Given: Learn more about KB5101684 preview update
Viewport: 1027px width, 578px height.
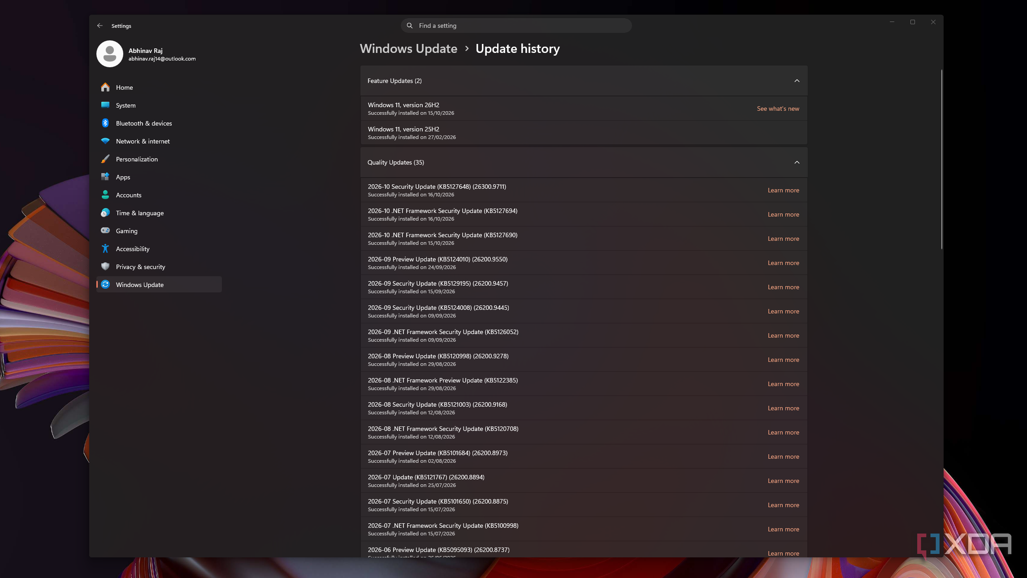Looking at the screenshot, I should [783, 456].
